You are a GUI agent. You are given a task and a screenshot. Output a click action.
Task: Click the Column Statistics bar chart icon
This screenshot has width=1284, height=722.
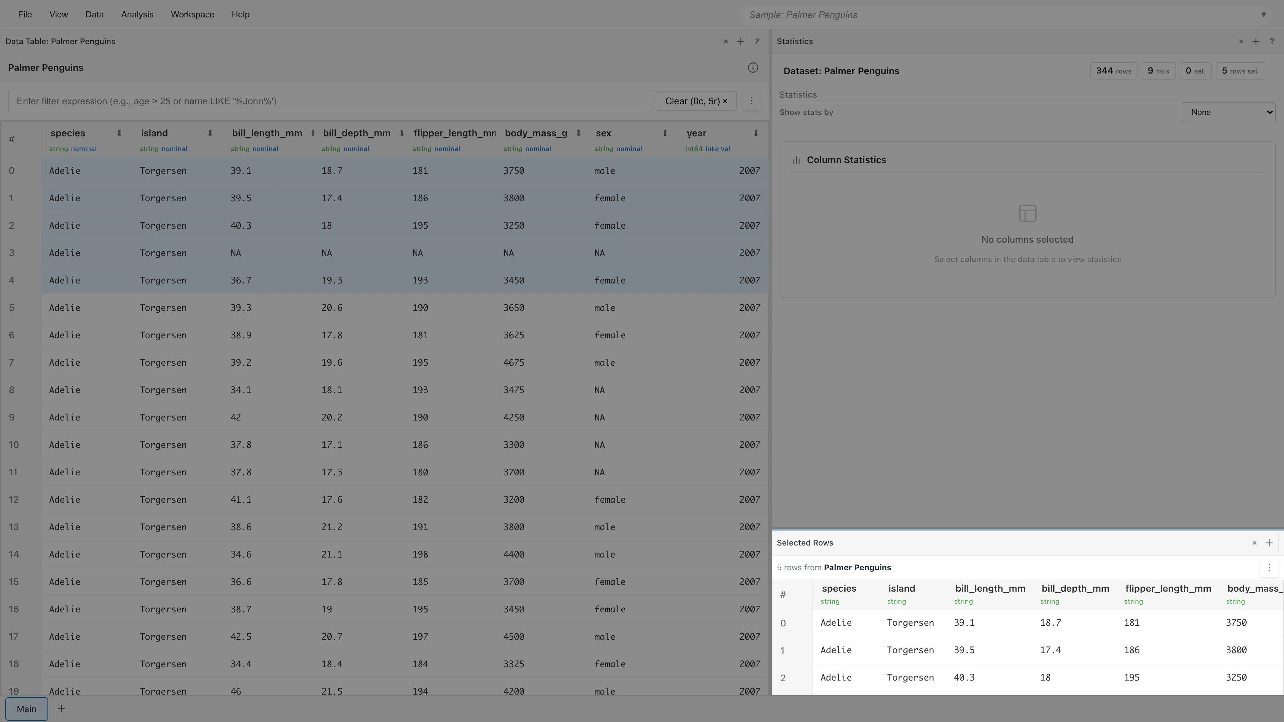pos(796,159)
